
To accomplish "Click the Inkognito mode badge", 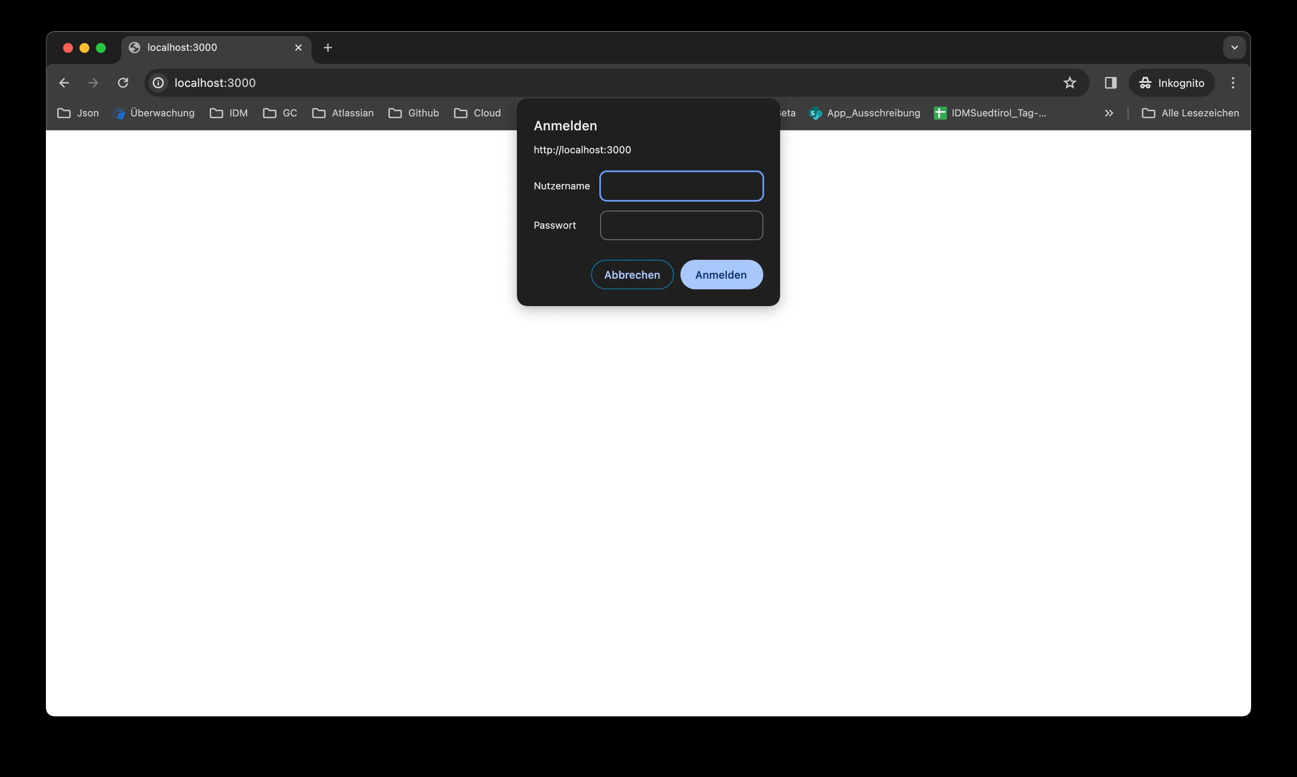I will [1172, 83].
